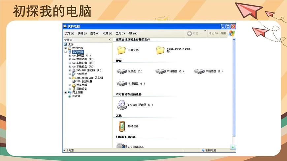The image size is (287, 161).
Task: Click the 地址(D) toolbar label
Action: [x=213, y=33]
